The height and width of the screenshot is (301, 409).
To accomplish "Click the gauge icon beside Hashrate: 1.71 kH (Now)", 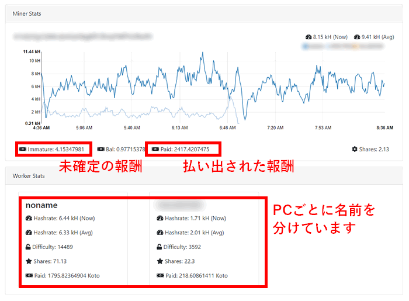I will (x=160, y=218).
